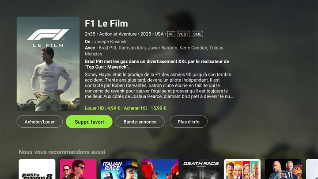
Task: Select the VF language badge
Action: (x=171, y=34)
